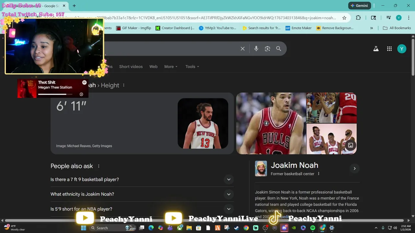Switch to Web results tab

click(x=153, y=67)
